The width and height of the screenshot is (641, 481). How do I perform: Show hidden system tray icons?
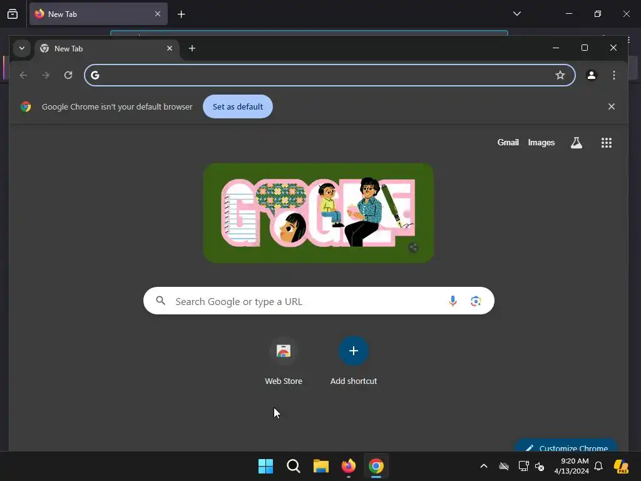pos(484,466)
